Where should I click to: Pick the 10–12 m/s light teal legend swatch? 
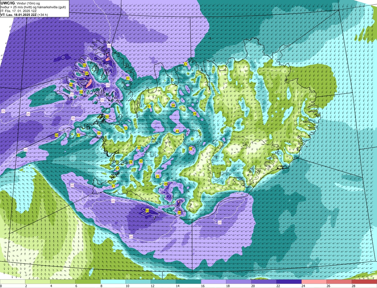click(138, 282)
